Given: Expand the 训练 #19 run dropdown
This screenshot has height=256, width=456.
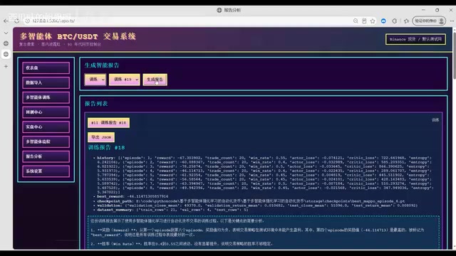Looking at the screenshot, I should (x=125, y=80).
